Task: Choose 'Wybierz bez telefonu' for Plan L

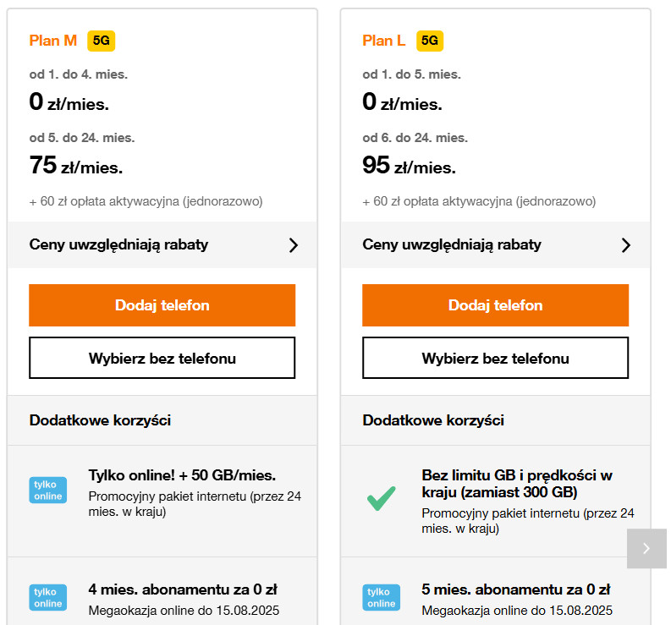Action: click(x=495, y=358)
